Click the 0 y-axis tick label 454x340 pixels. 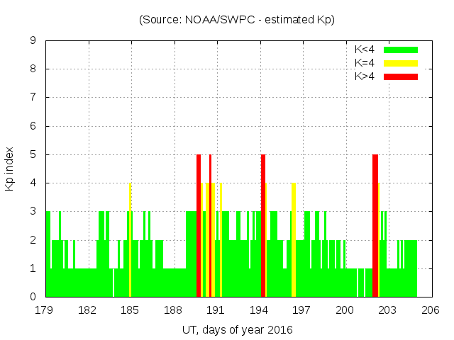33,297
